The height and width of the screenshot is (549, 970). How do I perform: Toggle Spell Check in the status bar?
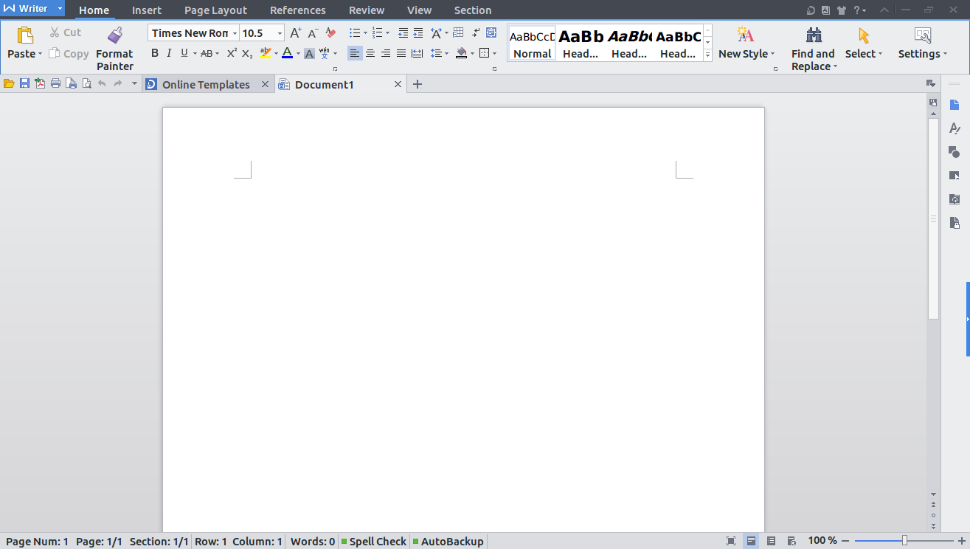[x=373, y=542]
